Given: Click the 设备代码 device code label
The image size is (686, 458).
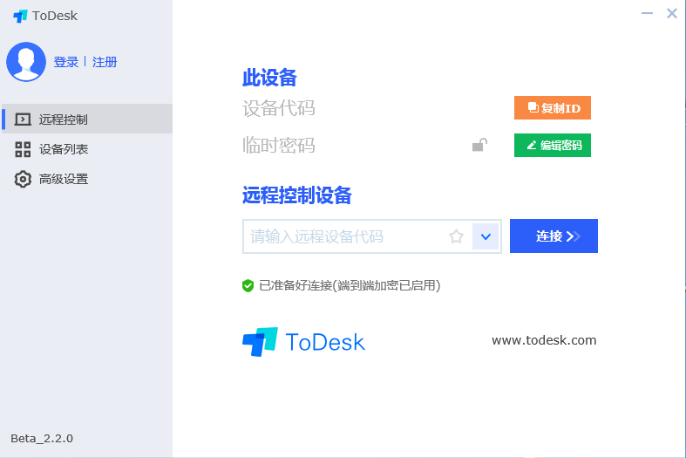Looking at the screenshot, I should tap(279, 108).
